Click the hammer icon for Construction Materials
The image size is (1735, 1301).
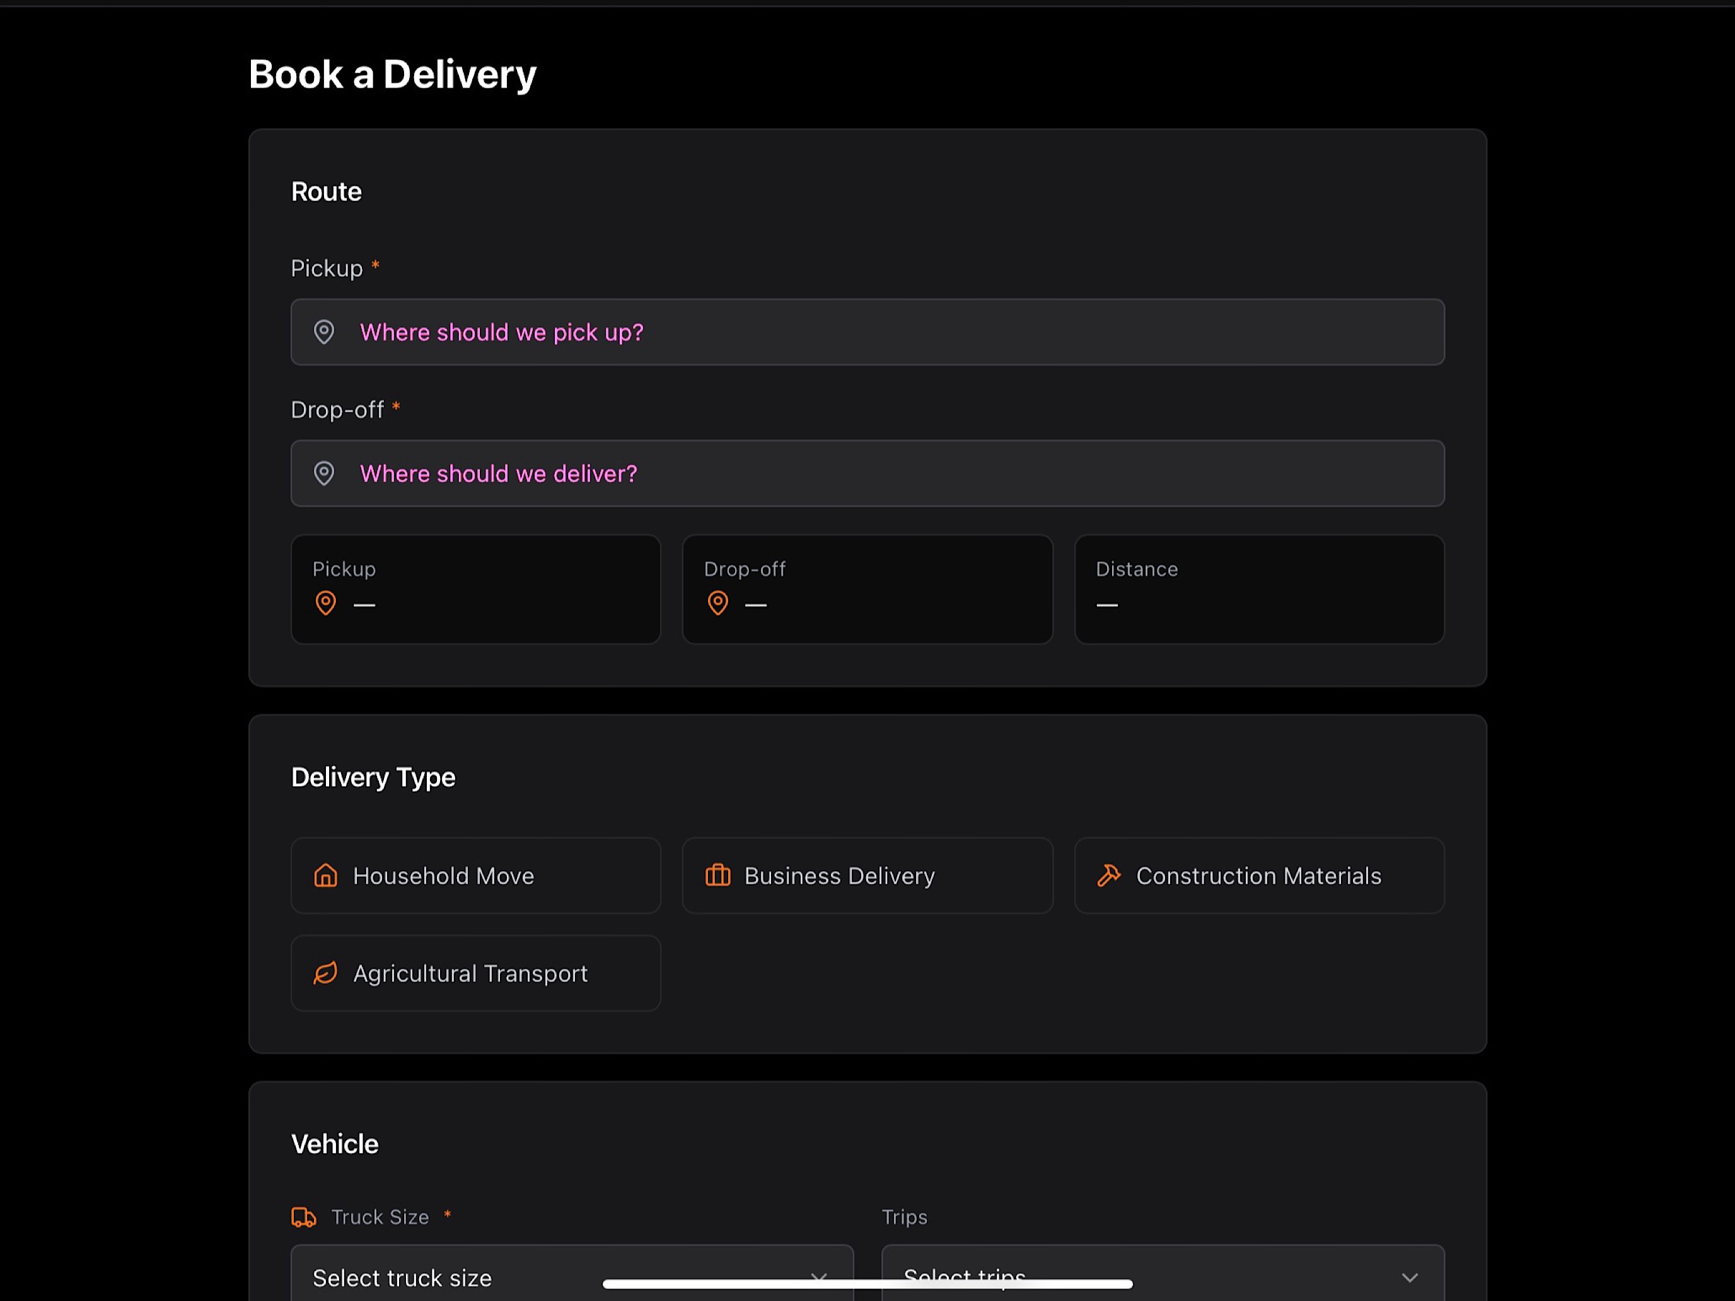coord(1109,875)
